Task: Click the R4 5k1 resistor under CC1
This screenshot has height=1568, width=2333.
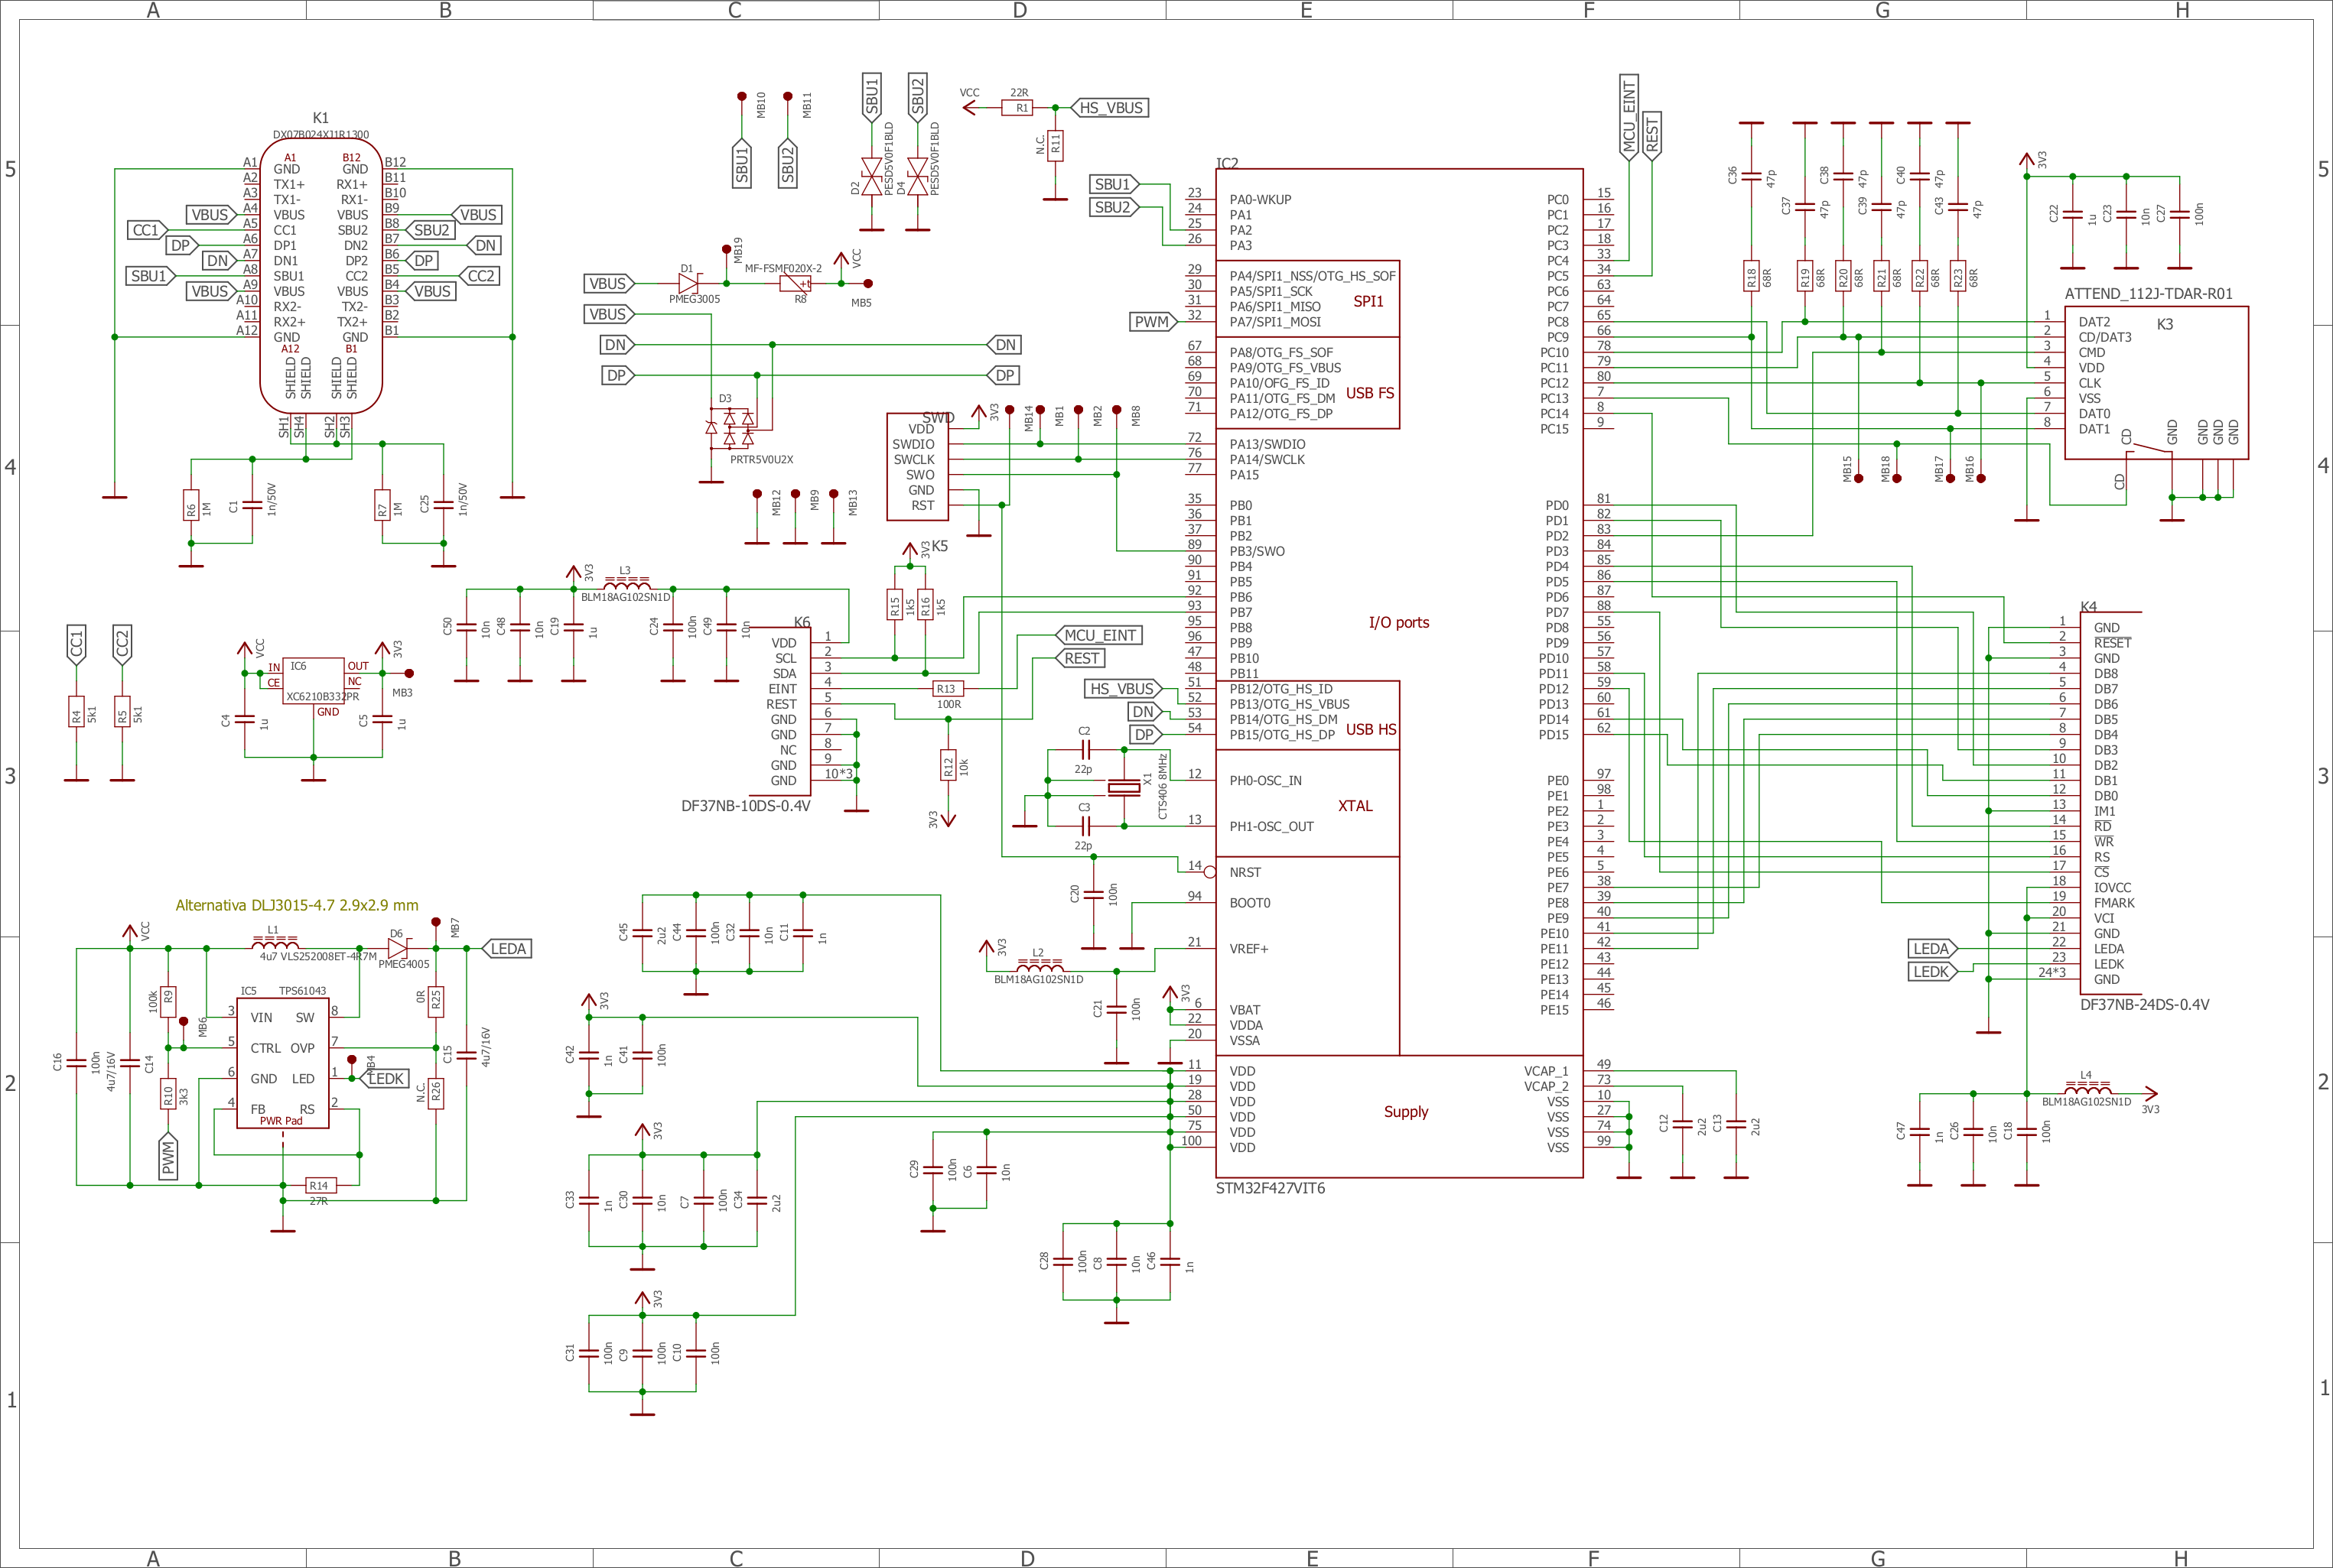Action: click(x=76, y=712)
